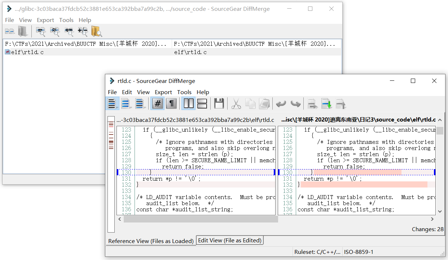Switch to the stacked horizontal split layout
Viewport: 448px width, 260px height.
(x=202, y=104)
